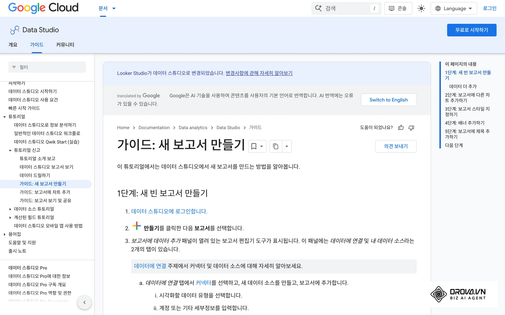The height and width of the screenshot is (315, 505).
Task: Open 데이터 드릴하기 in sidebar
Action: 35,175
